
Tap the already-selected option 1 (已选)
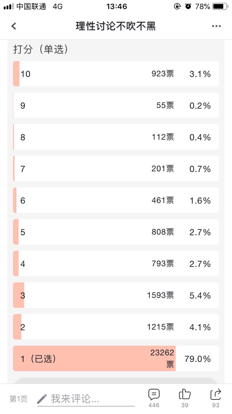(116, 359)
